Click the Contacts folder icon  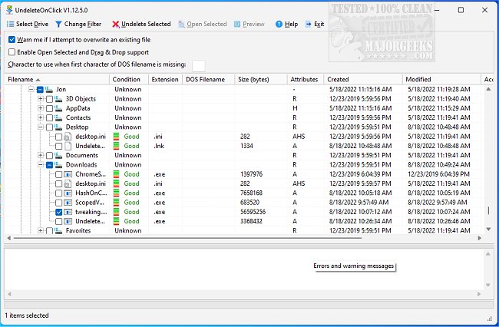pyautogui.click(x=58, y=117)
